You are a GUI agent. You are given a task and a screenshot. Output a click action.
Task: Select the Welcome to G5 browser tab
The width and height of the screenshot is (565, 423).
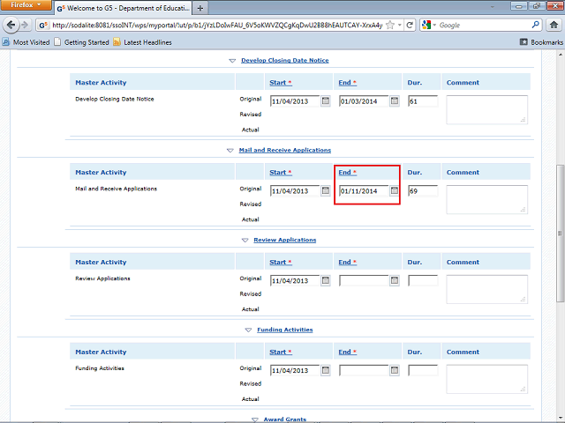[x=123, y=8]
